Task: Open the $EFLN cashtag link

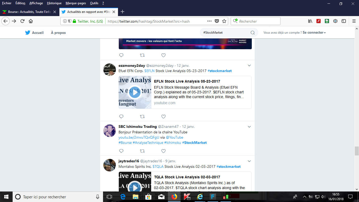Action: (x=149, y=71)
